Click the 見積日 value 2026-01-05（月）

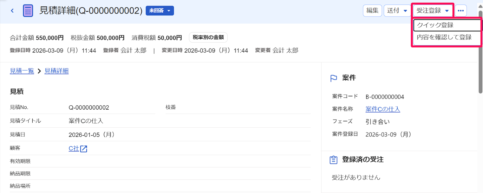click(x=92, y=135)
